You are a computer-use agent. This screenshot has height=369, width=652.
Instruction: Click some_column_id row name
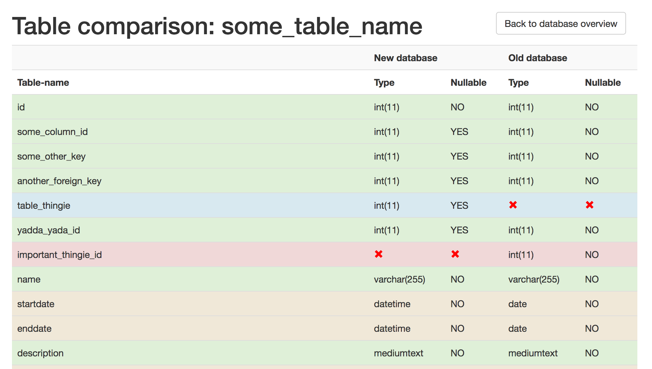(52, 132)
